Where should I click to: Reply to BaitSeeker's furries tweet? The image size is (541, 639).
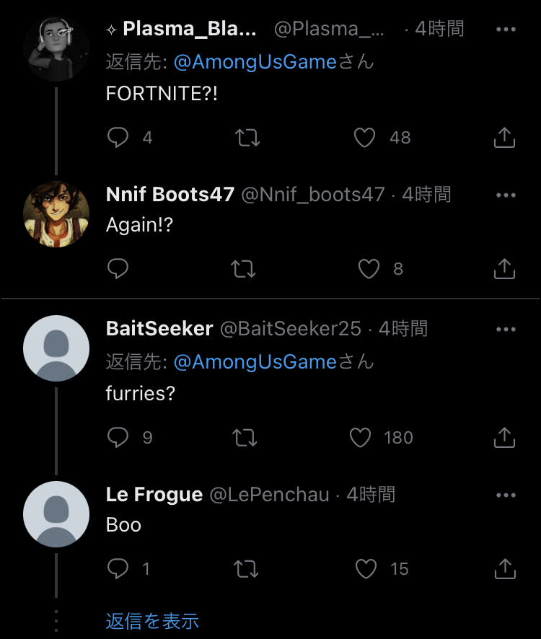118,438
